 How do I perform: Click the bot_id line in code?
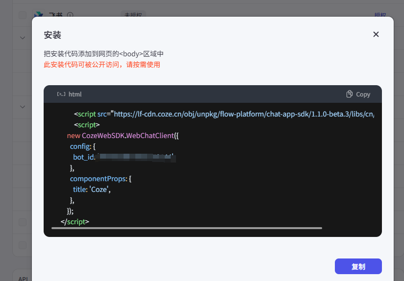point(125,157)
